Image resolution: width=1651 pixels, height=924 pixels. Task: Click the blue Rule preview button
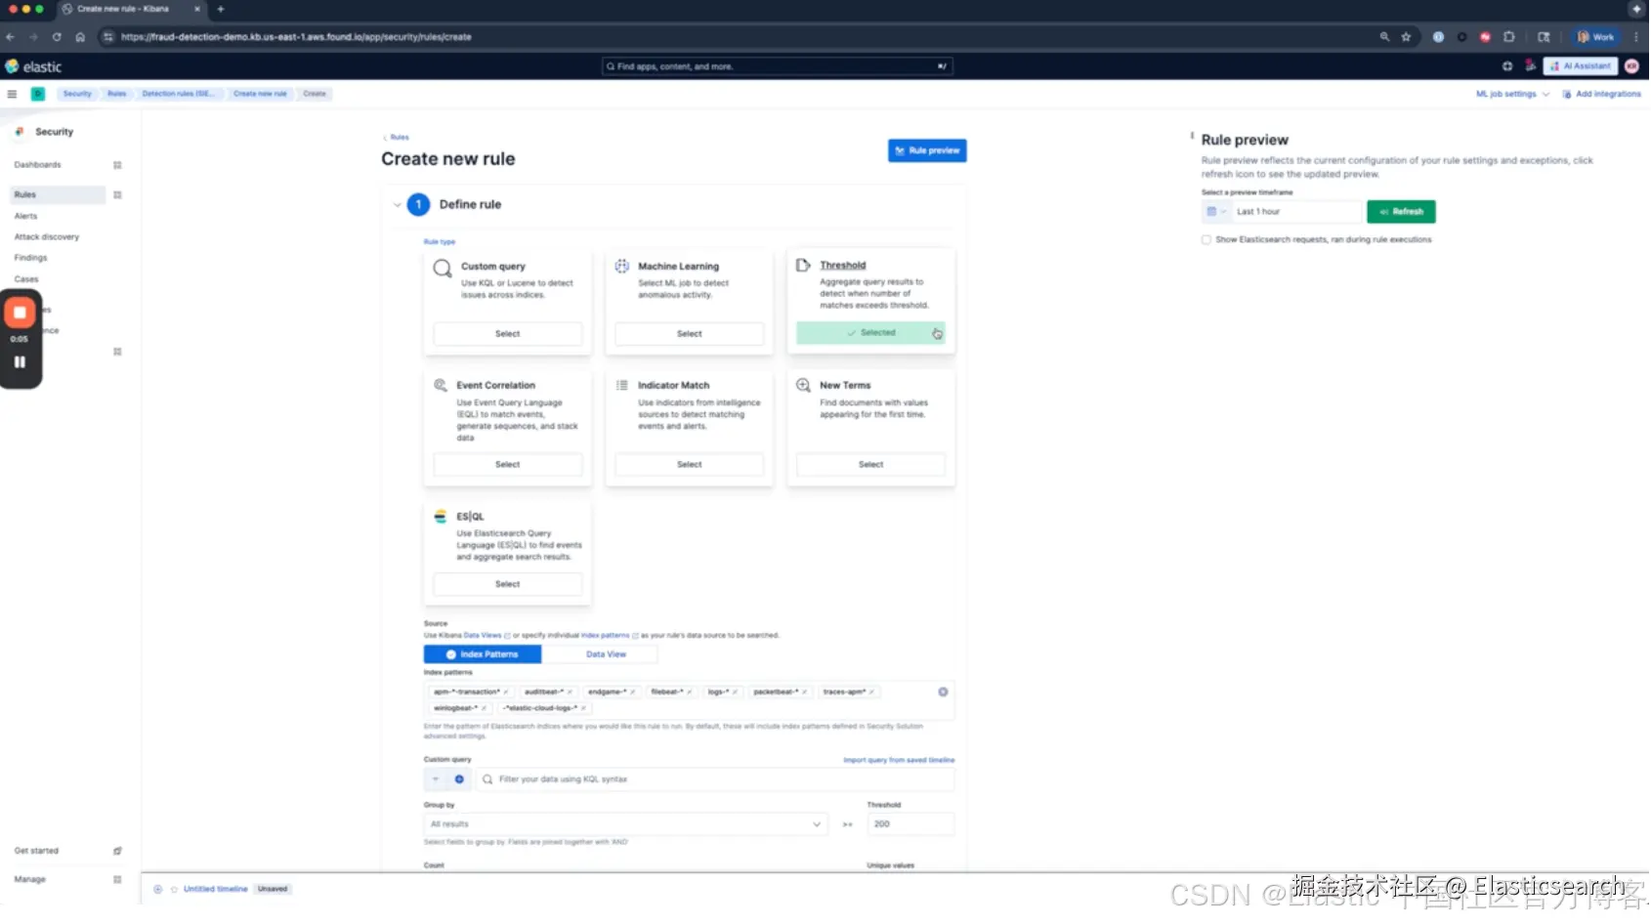point(927,150)
